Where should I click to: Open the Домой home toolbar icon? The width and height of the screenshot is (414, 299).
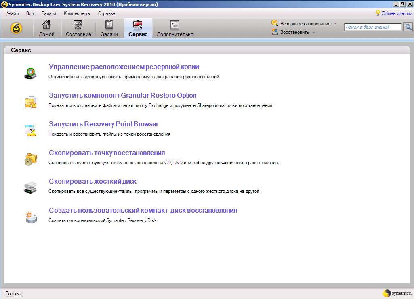pyautogui.click(x=46, y=25)
